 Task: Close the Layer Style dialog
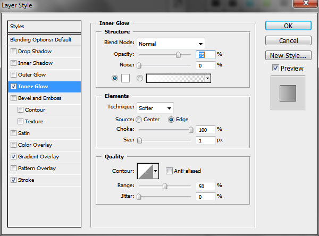[x=306, y=3]
